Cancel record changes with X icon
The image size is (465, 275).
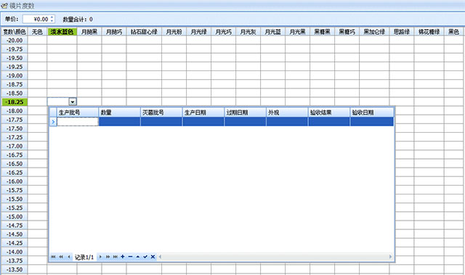pyautogui.click(x=153, y=257)
